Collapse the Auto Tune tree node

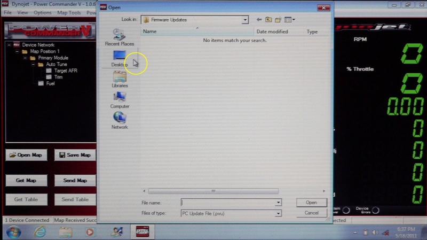coord(33,64)
